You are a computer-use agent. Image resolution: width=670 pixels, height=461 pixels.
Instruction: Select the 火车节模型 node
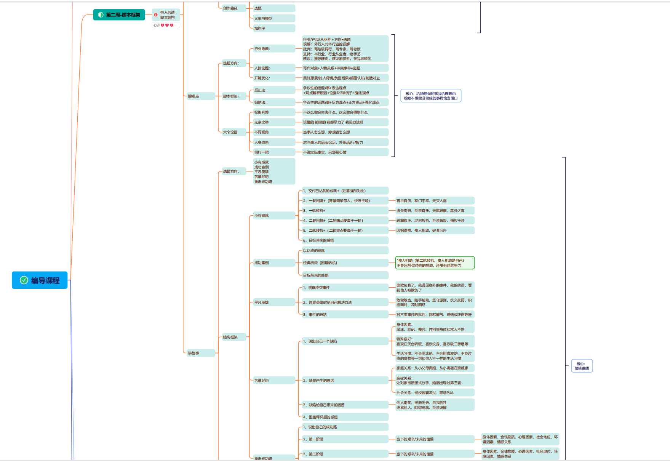(x=273, y=18)
